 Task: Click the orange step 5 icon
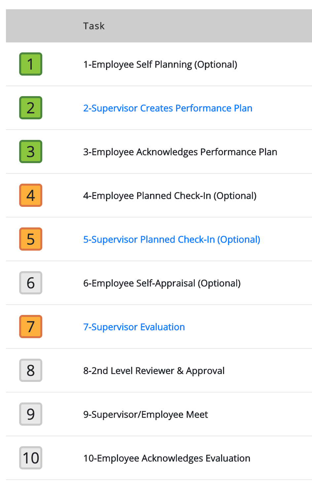pos(31,239)
